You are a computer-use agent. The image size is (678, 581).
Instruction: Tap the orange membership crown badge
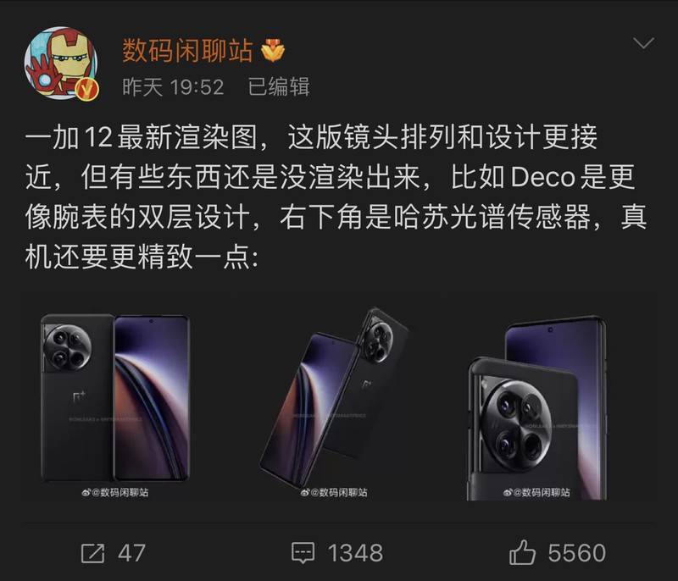tap(273, 50)
